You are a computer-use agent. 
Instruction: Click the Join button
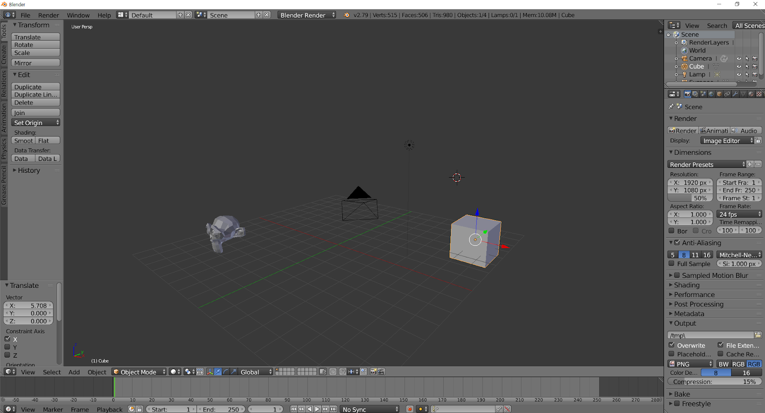tap(36, 113)
